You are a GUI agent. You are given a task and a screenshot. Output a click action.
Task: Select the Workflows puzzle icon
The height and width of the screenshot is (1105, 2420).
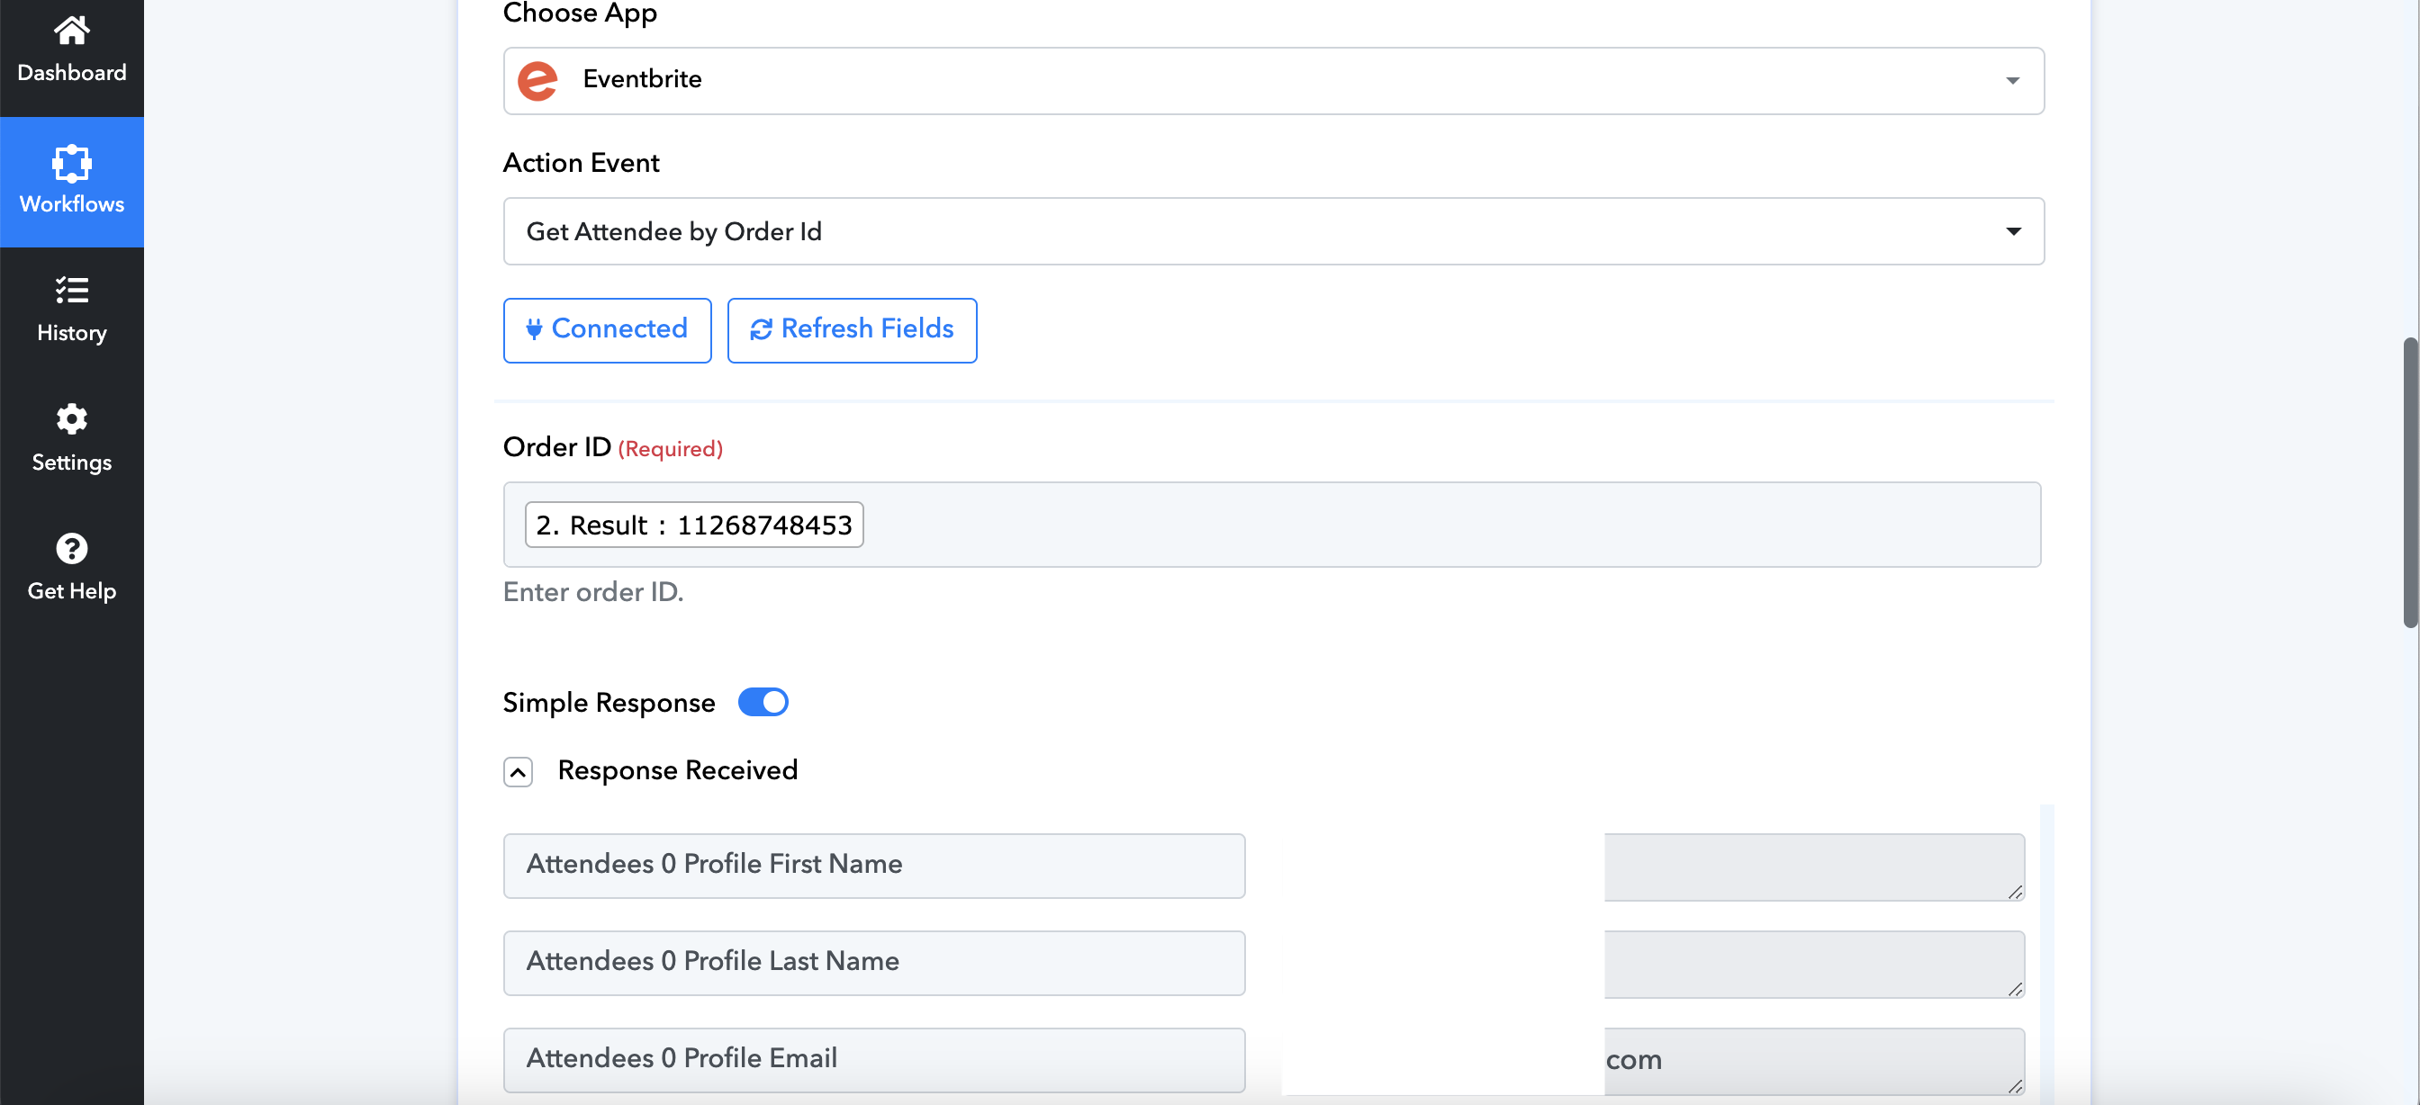click(x=71, y=164)
